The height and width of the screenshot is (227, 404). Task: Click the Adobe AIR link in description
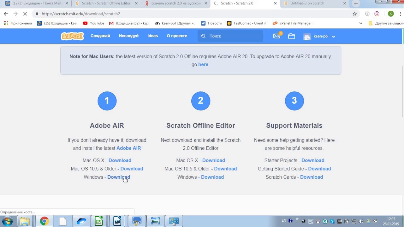[x=129, y=148]
